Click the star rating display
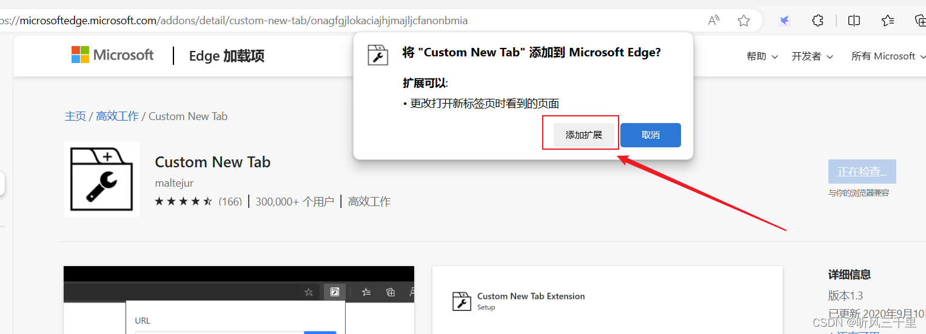 [x=183, y=202]
